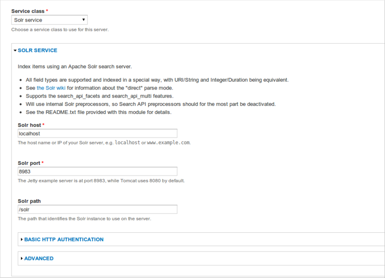Open the Service class dropdown

coord(49,20)
